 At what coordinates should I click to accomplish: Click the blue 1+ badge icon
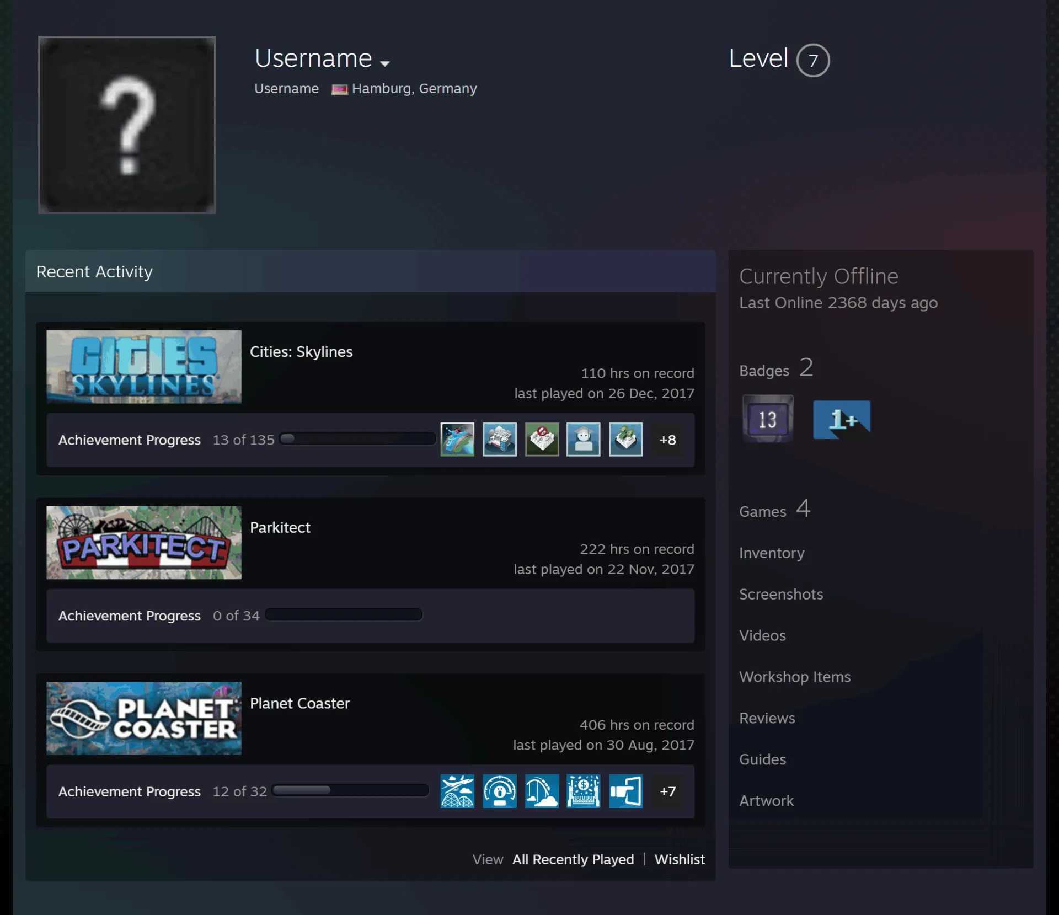pos(842,420)
